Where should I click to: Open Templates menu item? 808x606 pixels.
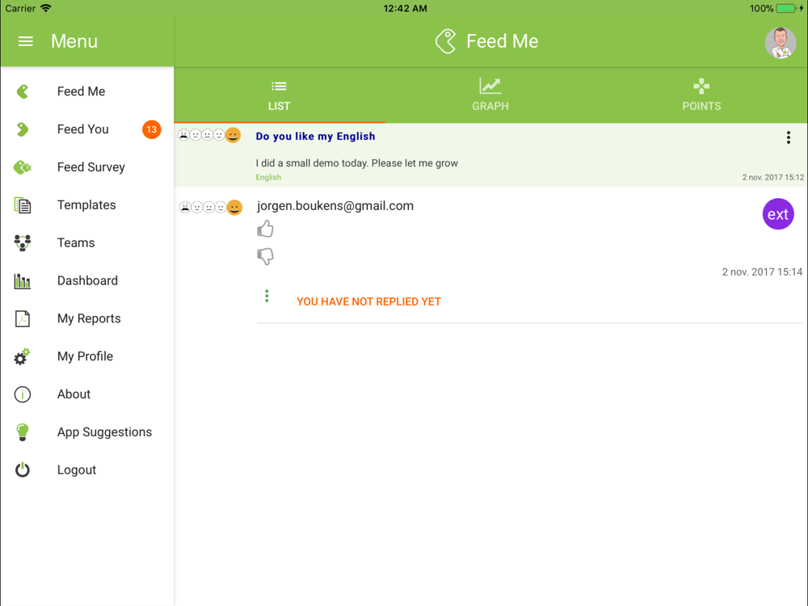pyautogui.click(x=86, y=205)
